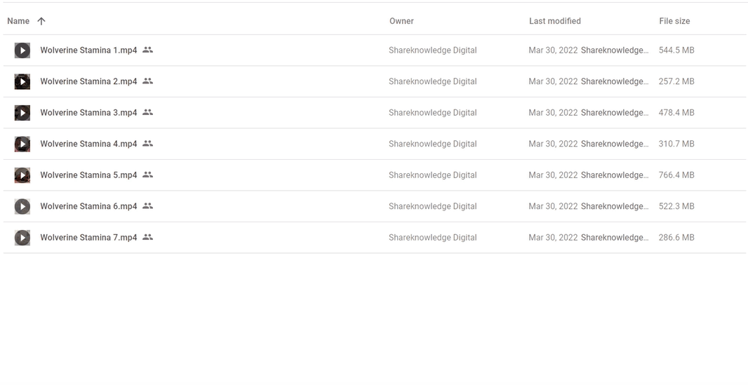Click the play icon beside Wolverine Stamina 3.mp4
Screen dimensions: 748x385
pos(22,113)
